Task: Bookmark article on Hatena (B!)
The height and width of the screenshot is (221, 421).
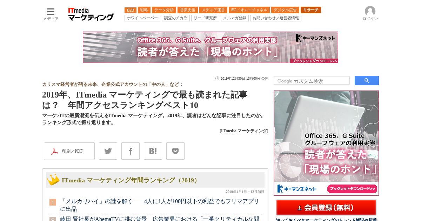Action: coord(153,151)
